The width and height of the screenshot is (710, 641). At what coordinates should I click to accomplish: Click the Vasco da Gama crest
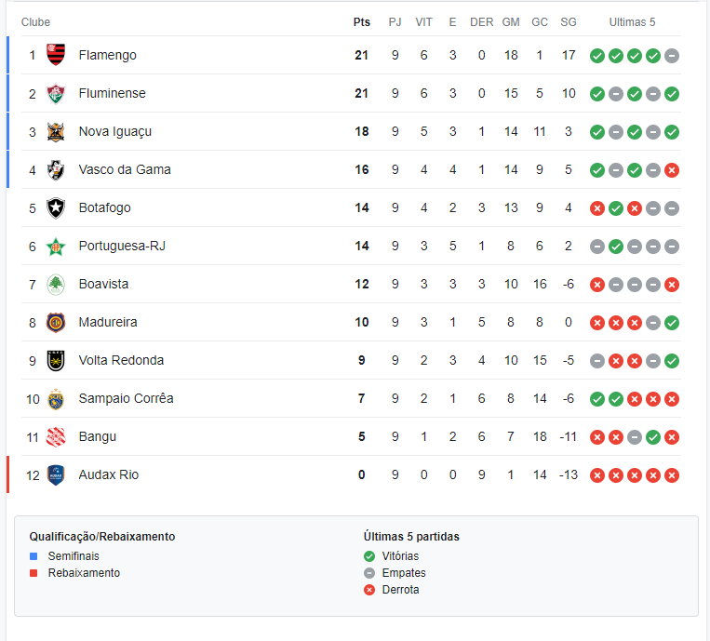[x=56, y=169]
